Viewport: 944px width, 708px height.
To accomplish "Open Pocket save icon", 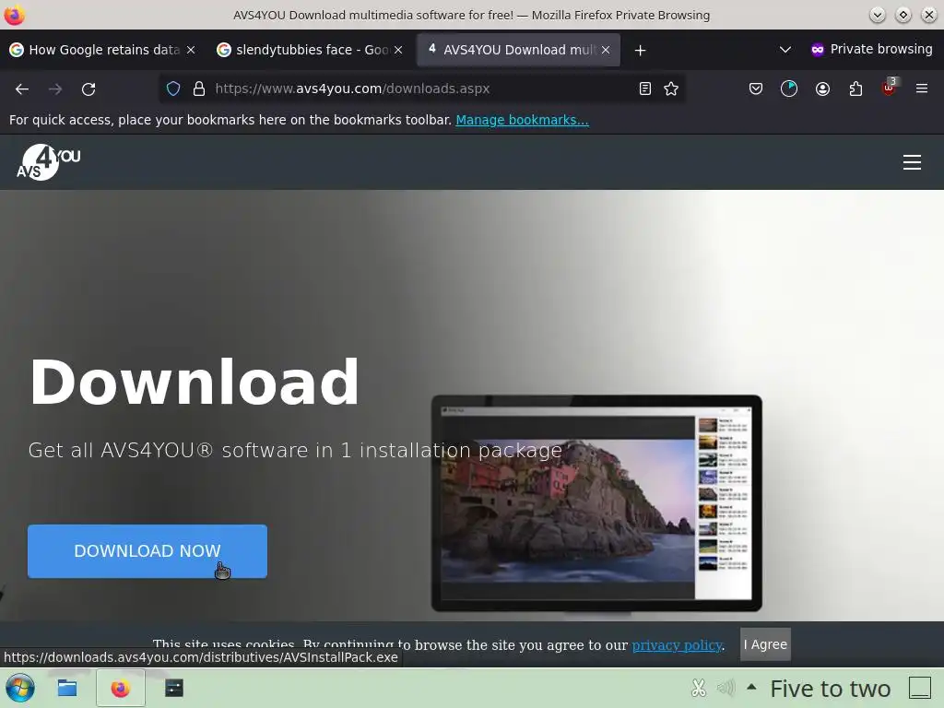I will 756,89.
